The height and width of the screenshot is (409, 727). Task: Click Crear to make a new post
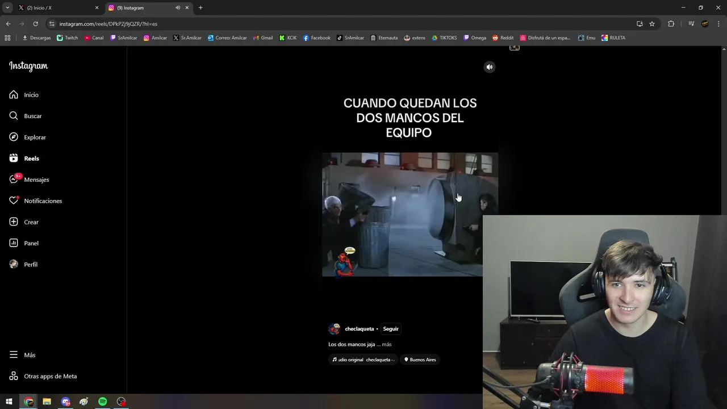24,222
